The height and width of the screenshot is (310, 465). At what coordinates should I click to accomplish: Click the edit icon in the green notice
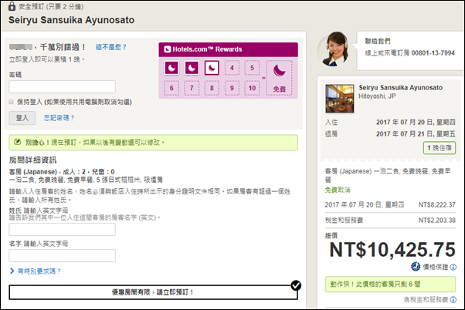[x=18, y=142]
